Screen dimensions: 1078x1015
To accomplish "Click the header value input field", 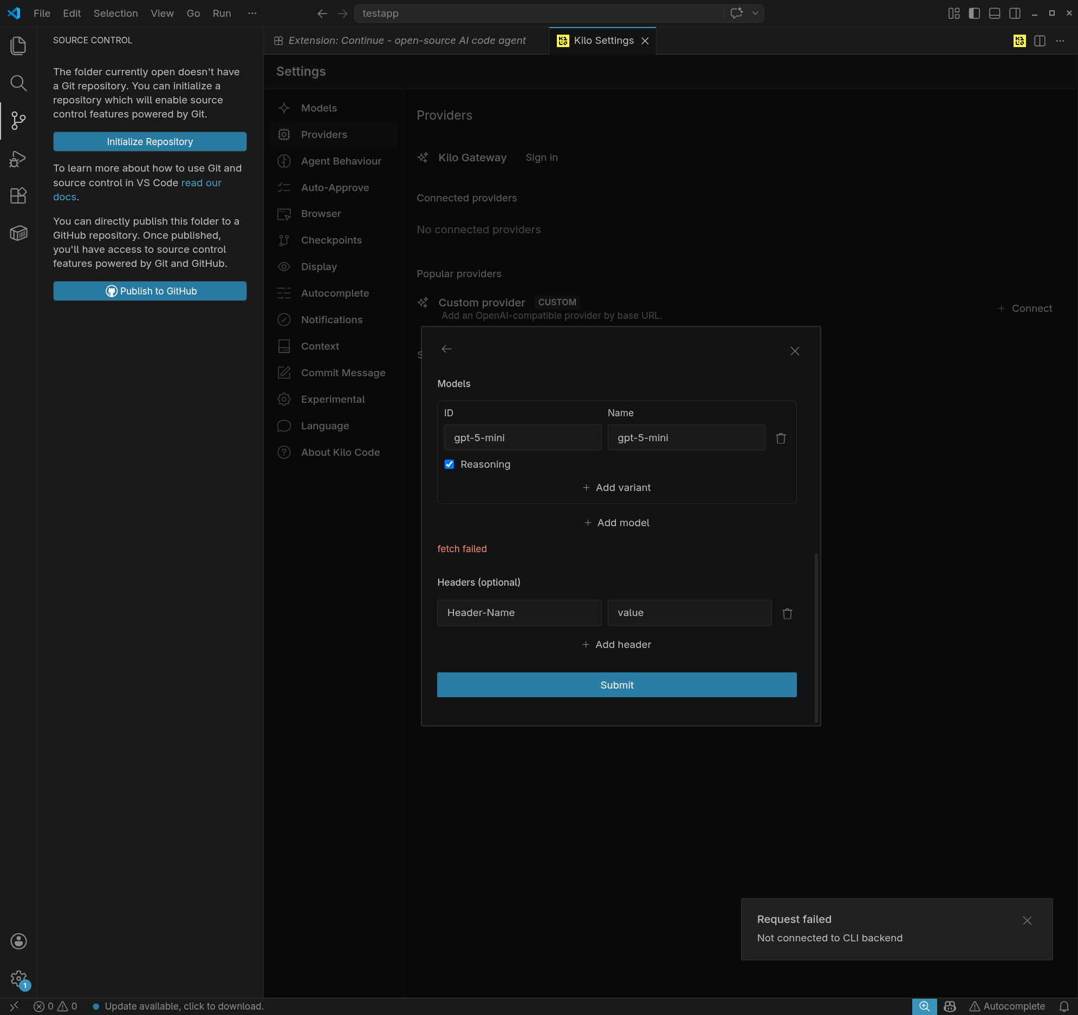I will [x=689, y=613].
